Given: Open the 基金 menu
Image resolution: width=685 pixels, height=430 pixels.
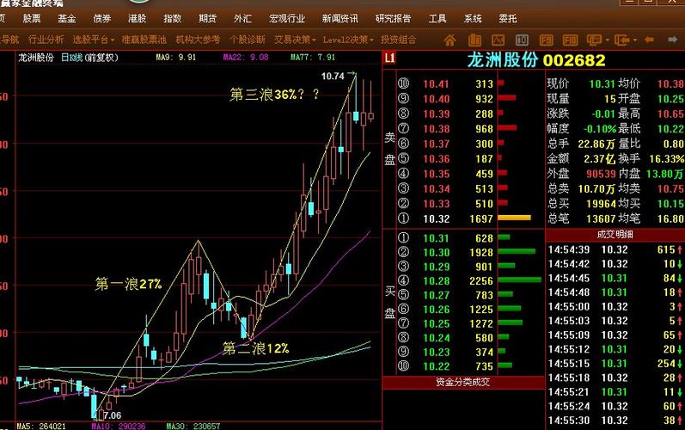Looking at the screenshot, I should click(x=67, y=18).
